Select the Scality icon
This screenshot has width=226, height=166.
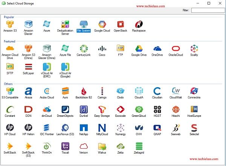pyautogui.click(x=194, y=48)
